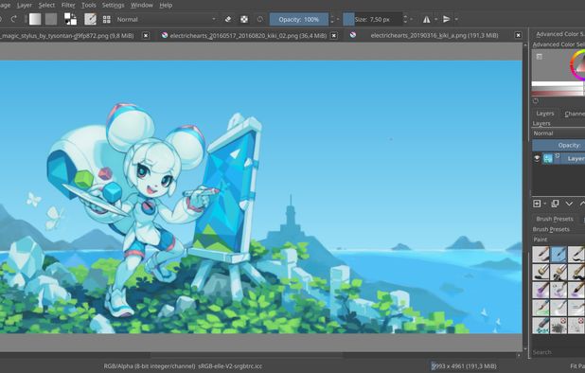Open the Help menu

tap(166, 6)
